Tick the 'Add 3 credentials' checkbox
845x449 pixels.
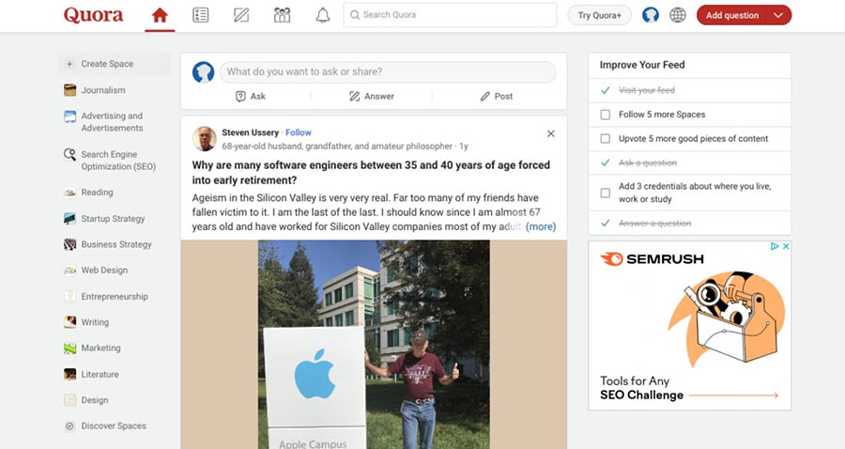(x=606, y=193)
